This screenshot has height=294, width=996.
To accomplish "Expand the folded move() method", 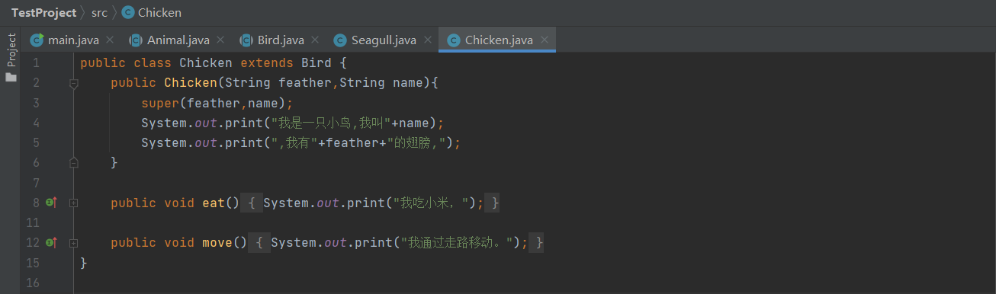I will [x=74, y=242].
